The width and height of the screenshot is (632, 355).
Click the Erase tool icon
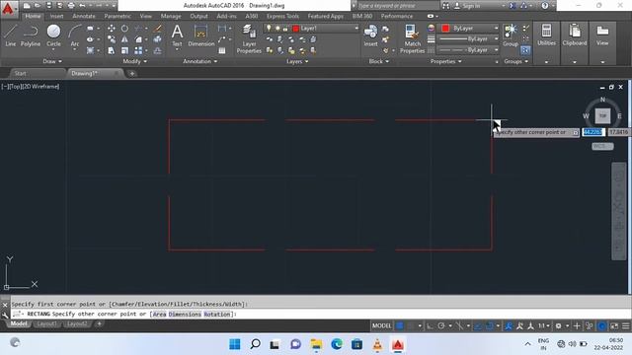click(158, 29)
